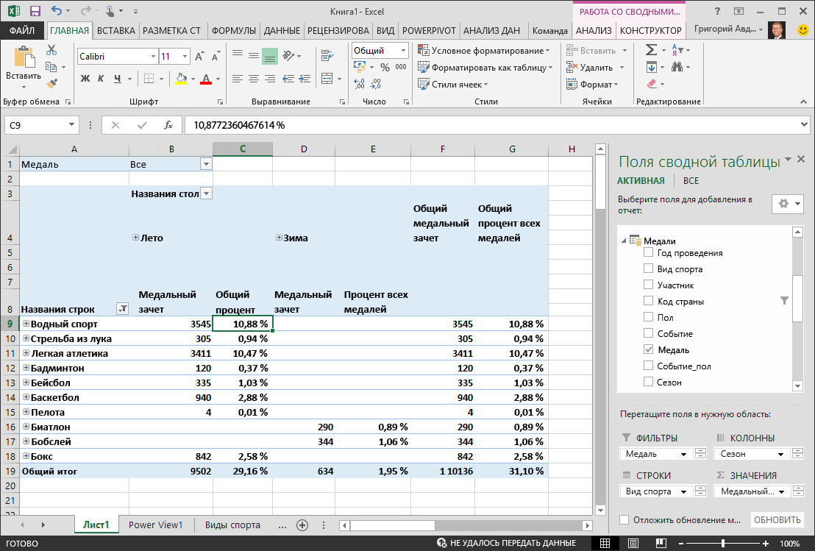Click the ОБНОВИТЬ button
The width and height of the screenshot is (815, 551).
pos(777,520)
